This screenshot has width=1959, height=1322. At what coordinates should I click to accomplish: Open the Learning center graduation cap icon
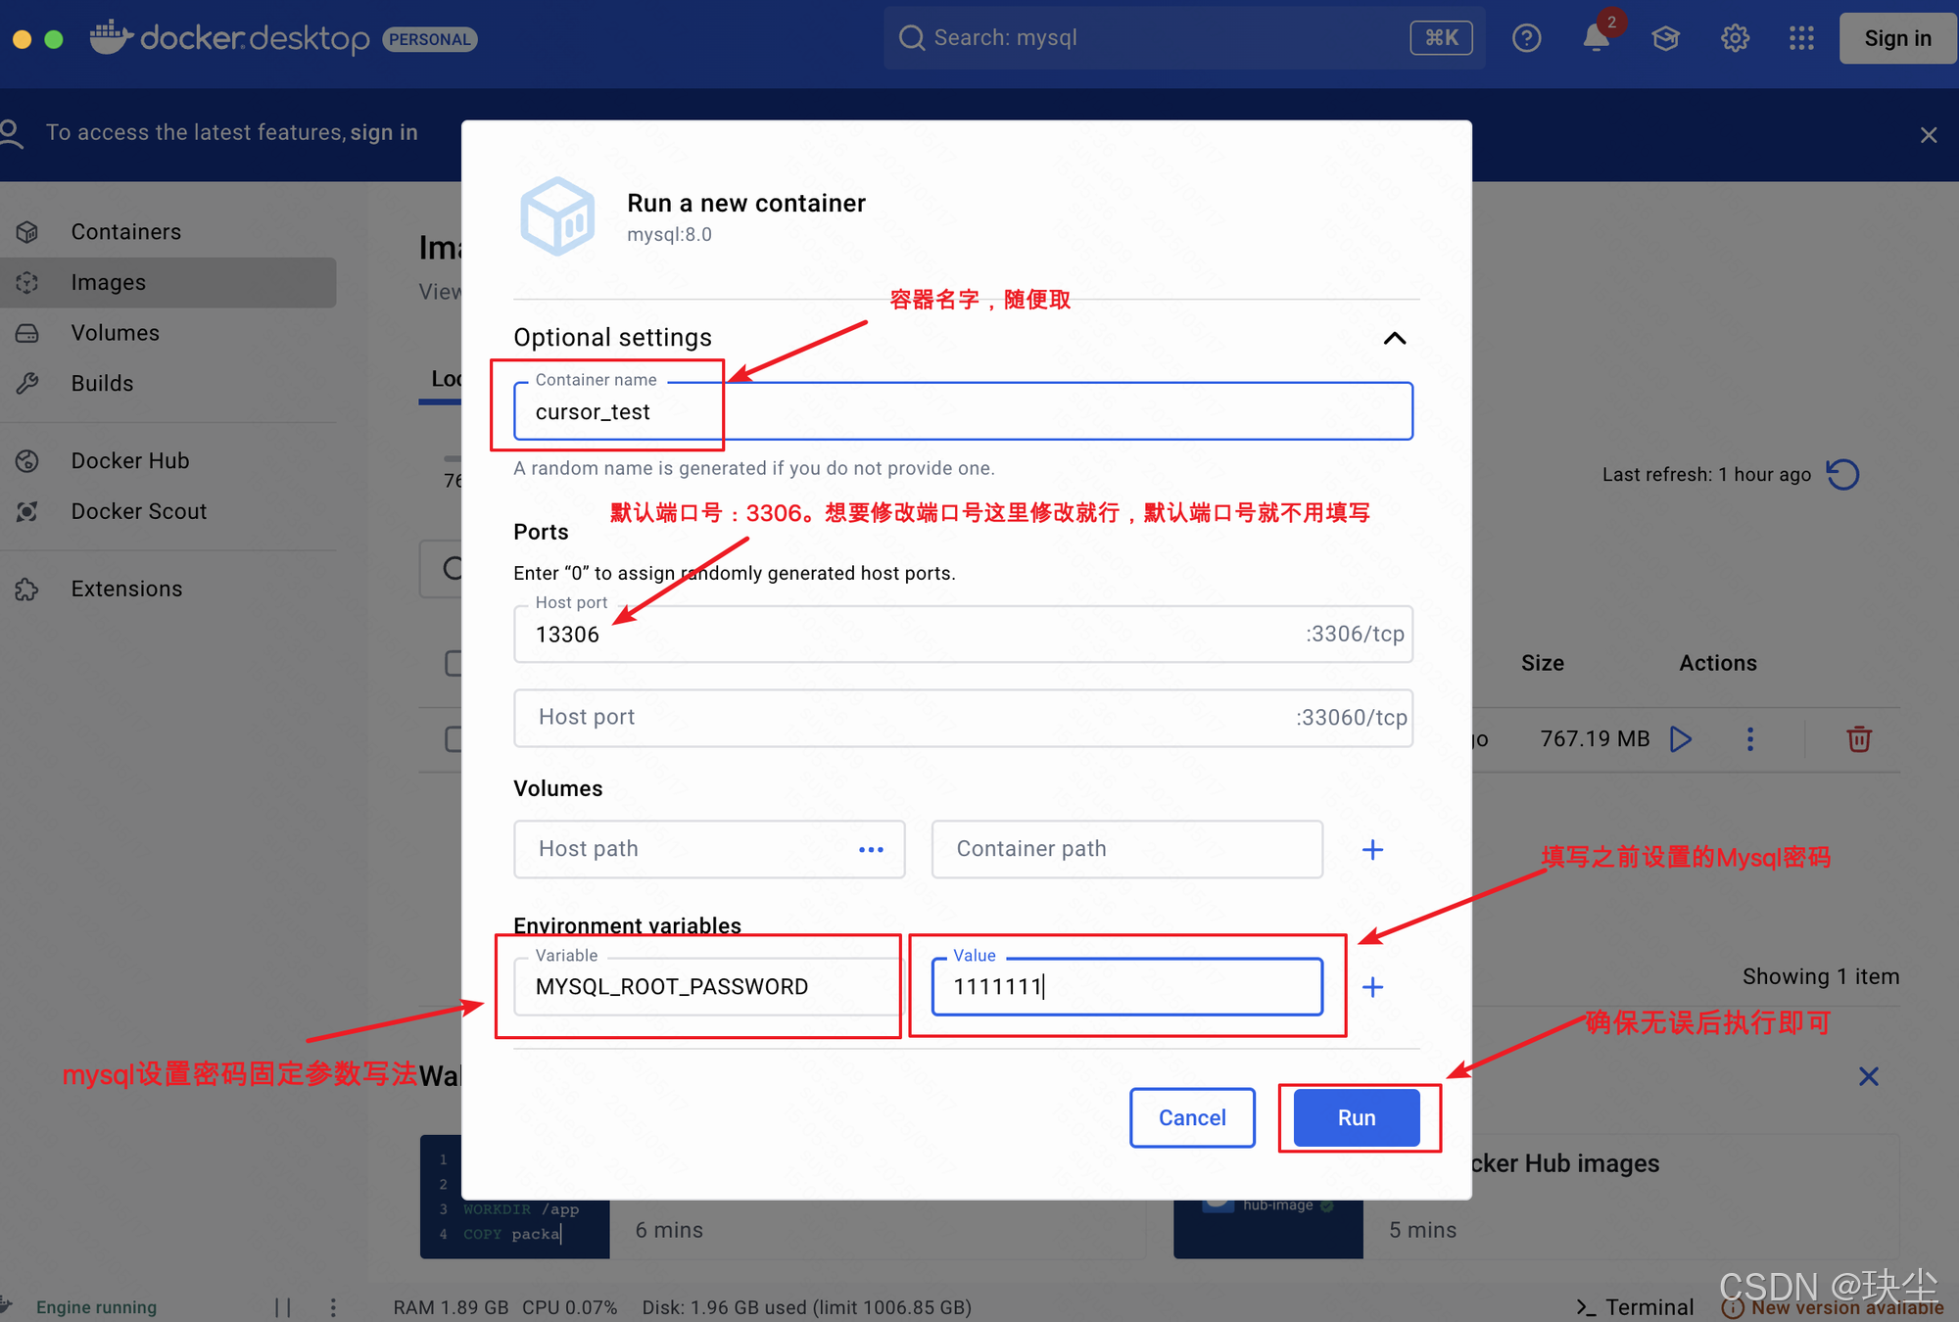pyautogui.click(x=1665, y=39)
